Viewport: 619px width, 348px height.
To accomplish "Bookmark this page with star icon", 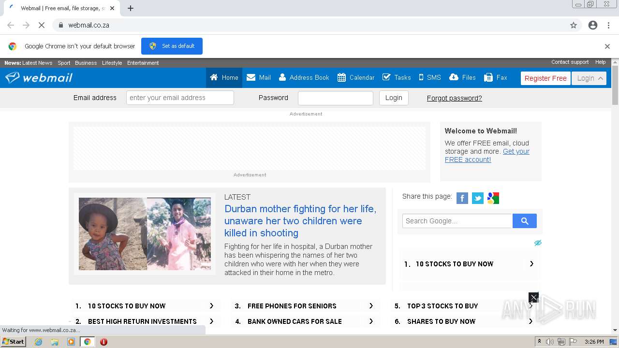I will point(574,25).
